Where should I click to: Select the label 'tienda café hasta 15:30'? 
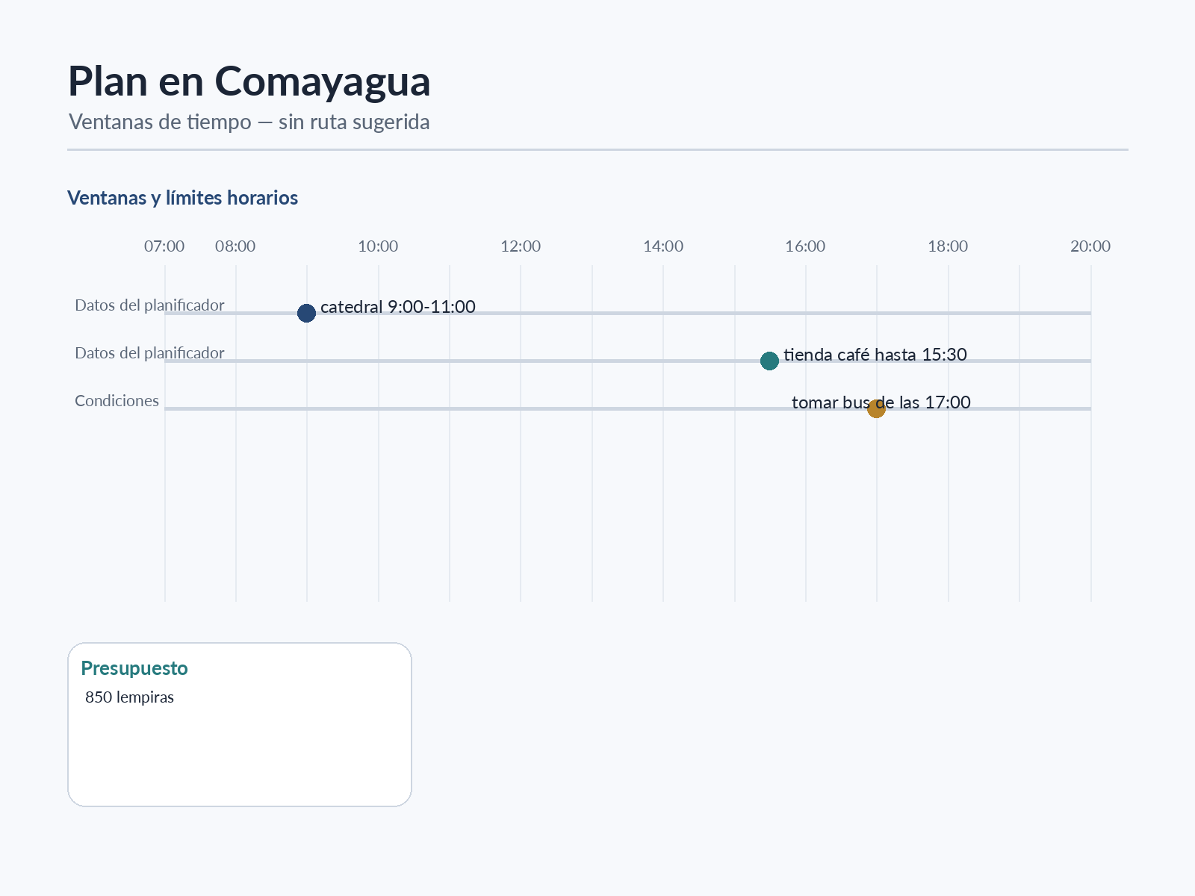click(x=875, y=355)
